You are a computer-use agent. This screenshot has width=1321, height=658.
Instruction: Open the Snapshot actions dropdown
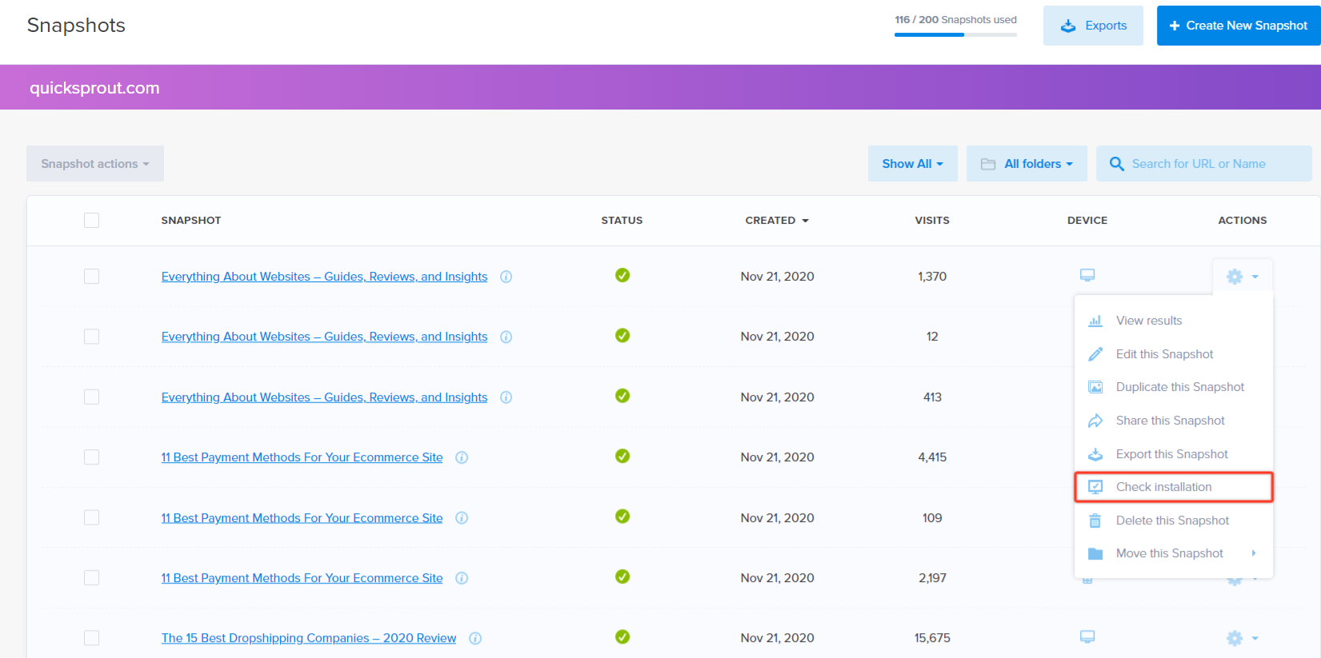coord(95,164)
